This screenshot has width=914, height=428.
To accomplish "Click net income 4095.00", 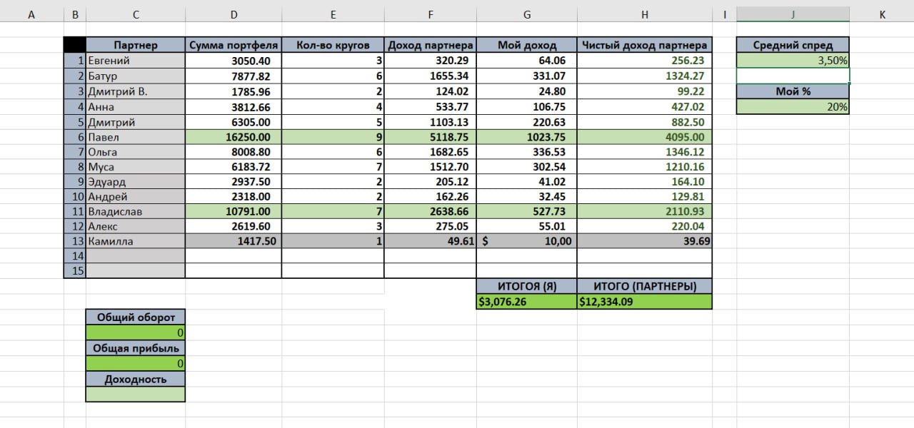I will 644,137.
